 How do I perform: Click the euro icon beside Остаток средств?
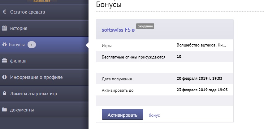[x=4, y=12]
